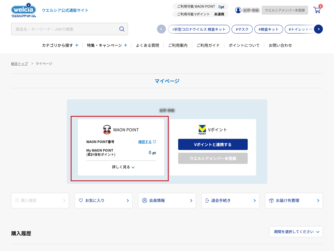
Task: Click the person icon on 会員情報
Action: [x=144, y=200]
